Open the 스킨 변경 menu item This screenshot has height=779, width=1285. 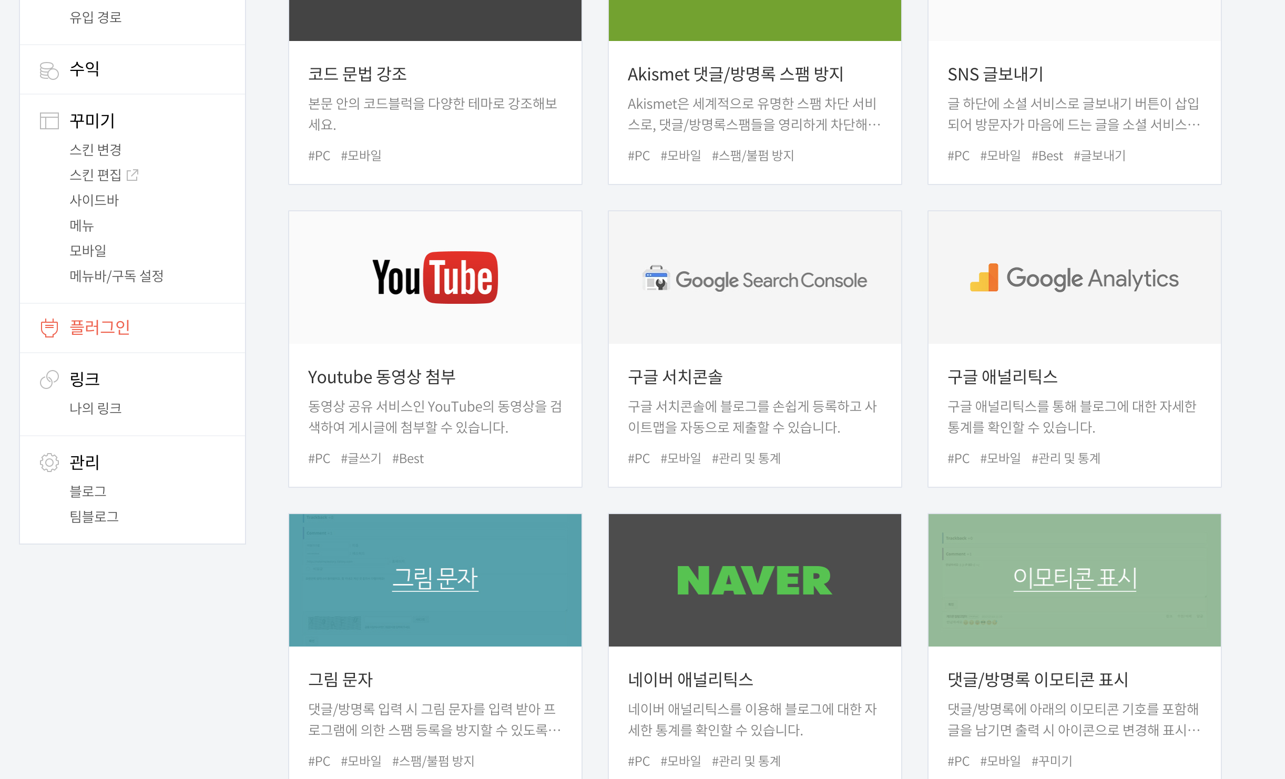click(x=95, y=150)
